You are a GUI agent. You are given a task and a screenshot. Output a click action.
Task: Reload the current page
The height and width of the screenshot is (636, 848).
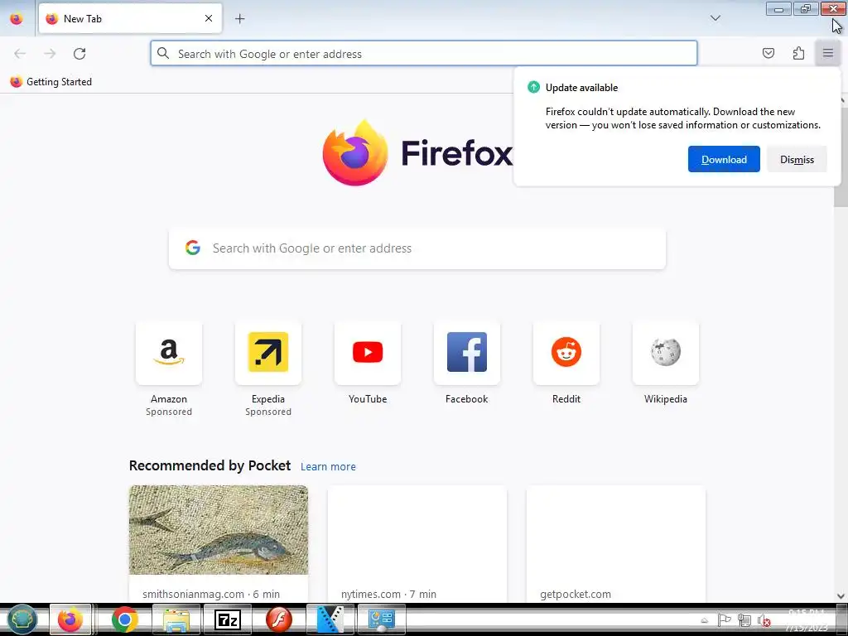(x=79, y=54)
